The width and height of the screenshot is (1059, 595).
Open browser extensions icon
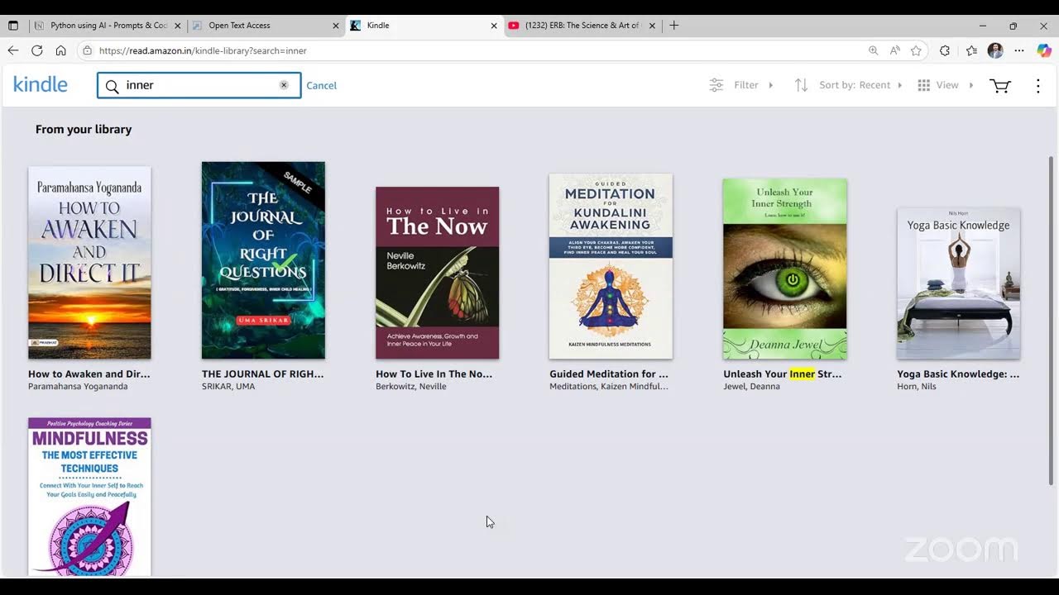point(945,50)
